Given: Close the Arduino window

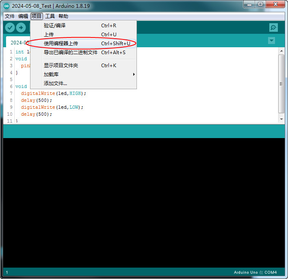Looking at the screenshot, I should pyautogui.click(x=275, y=4).
